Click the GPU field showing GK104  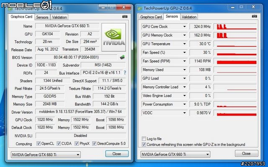tap(47, 34)
